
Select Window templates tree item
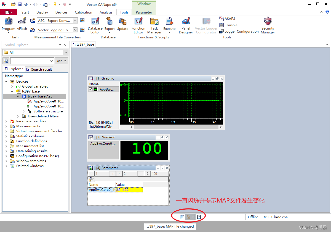point(31,161)
